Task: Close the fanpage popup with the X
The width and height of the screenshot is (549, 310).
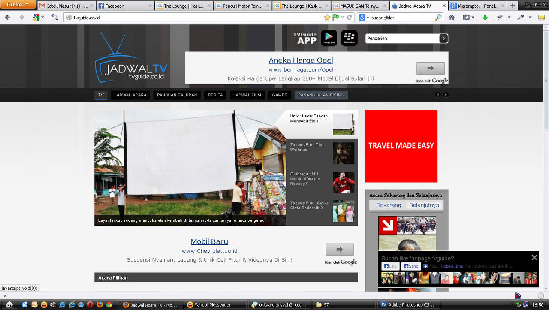Action: point(534,257)
